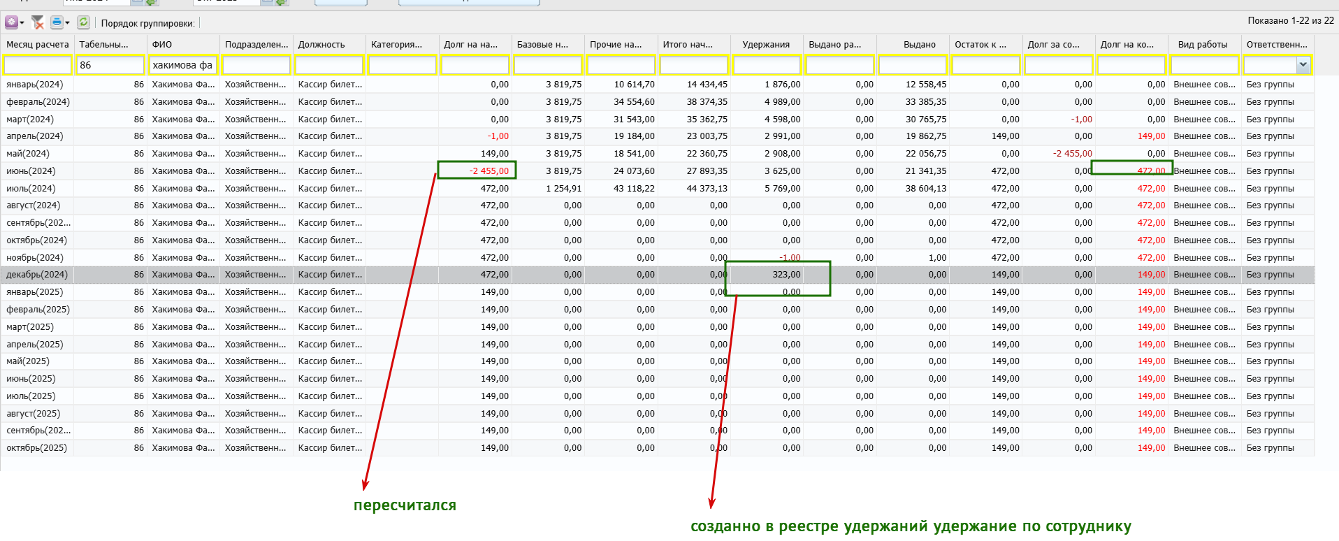1339x541 pixels.
Task: Open the purple gear settings icon
Action: pos(11,22)
